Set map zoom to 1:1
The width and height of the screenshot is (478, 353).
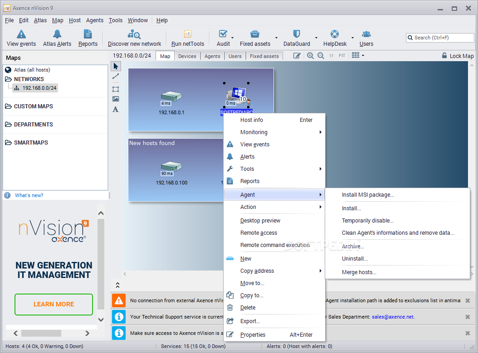[x=332, y=56]
